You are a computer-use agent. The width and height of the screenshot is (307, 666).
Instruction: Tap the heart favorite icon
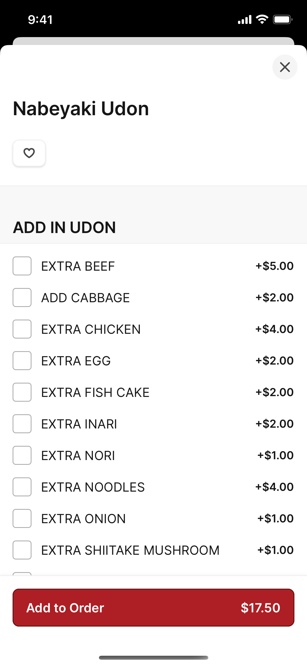[29, 153]
